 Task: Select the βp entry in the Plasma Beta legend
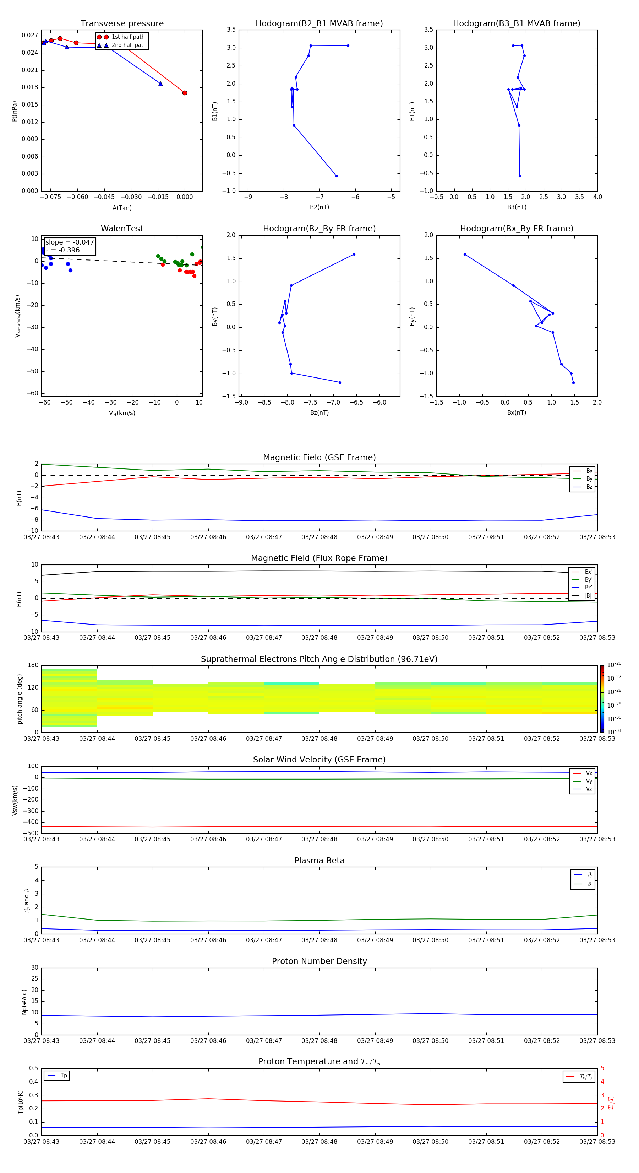tap(583, 875)
